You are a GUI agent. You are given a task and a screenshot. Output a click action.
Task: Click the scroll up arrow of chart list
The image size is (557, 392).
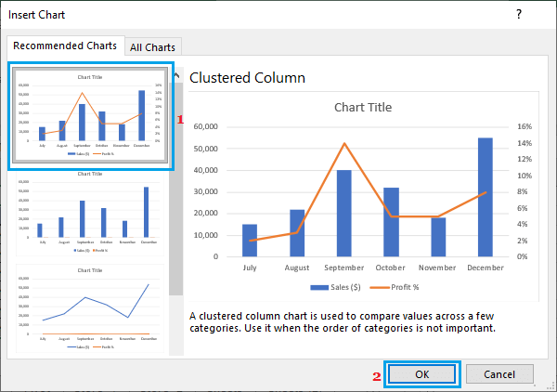pos(175,72)
